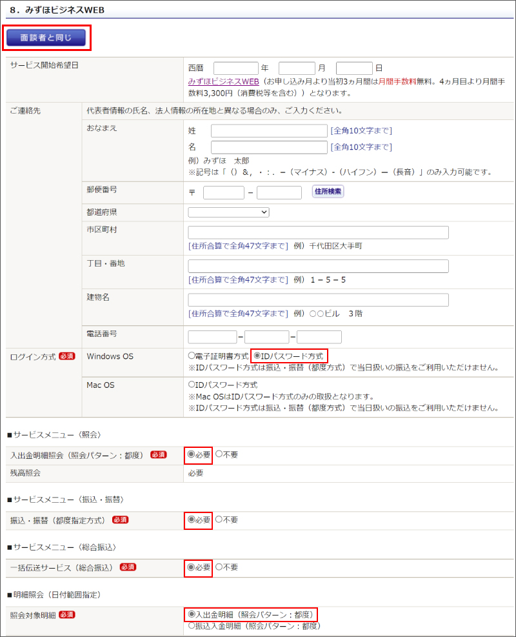The width and height of the screenshot is (516, 637).
Task: Click the 市区町村 input field
Action: point(318,232)
